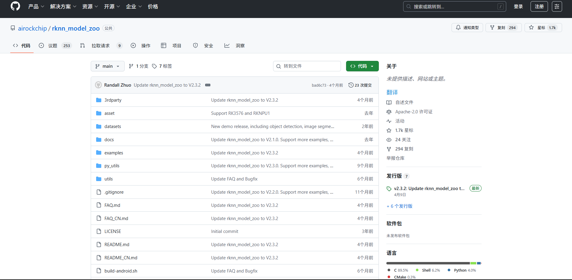Click the tag icon beside v2.3.2 release
This screenshot has height=280, width=572.
point(389,189)
